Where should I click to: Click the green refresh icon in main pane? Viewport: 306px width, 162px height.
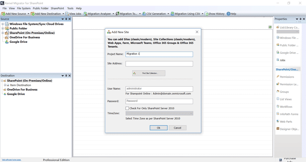[x=270, y=27]
